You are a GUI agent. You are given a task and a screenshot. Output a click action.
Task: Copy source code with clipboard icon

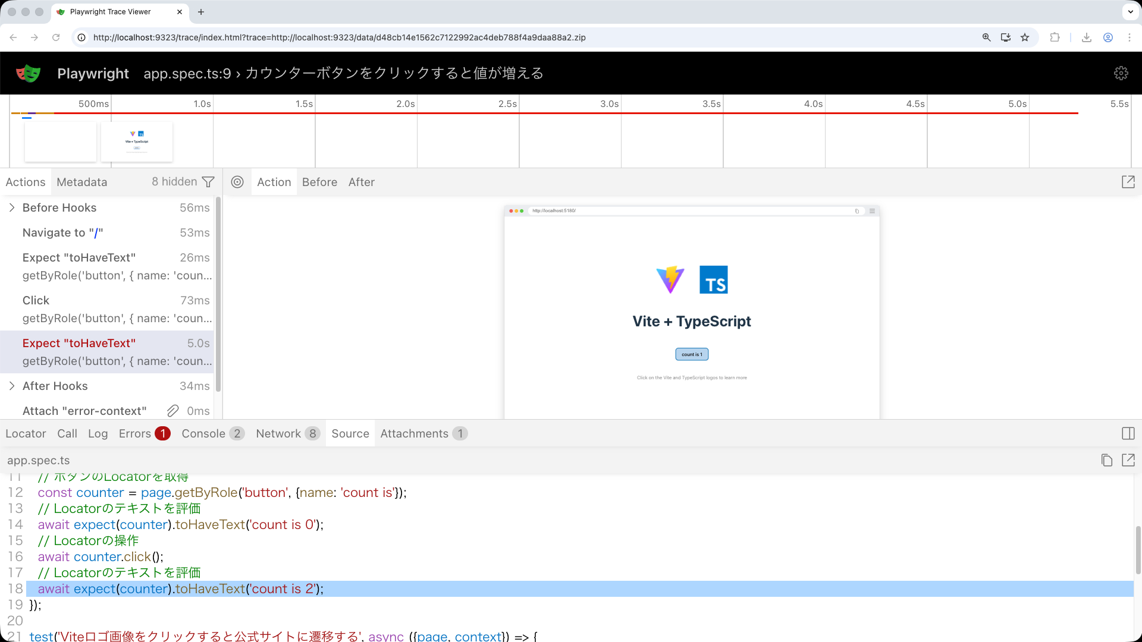pyautogui.click(x=1106, y=460)
